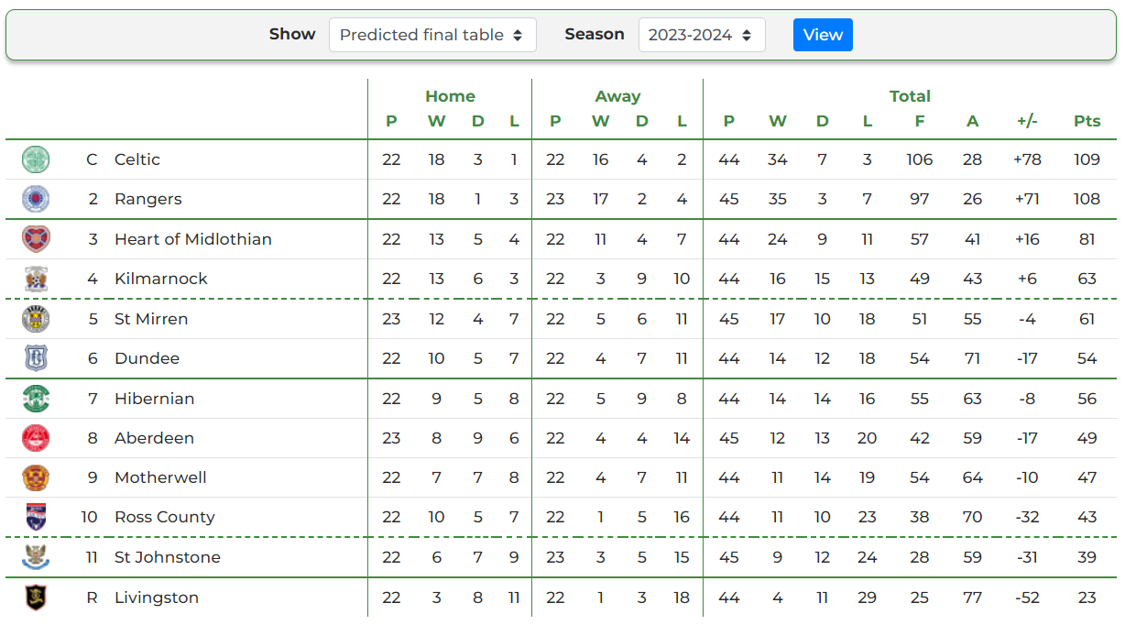This screenshot has height=625, width=1125.
Task: Click the Aberdeen club crest icon
Action: click(x=36, y=438)
